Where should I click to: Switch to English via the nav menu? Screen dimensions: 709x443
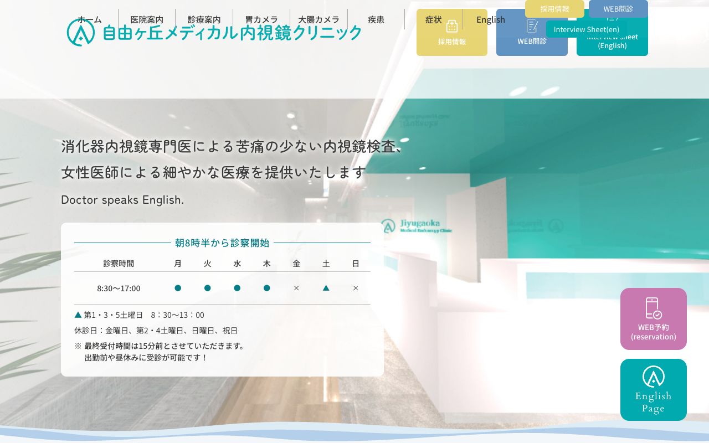491,19
